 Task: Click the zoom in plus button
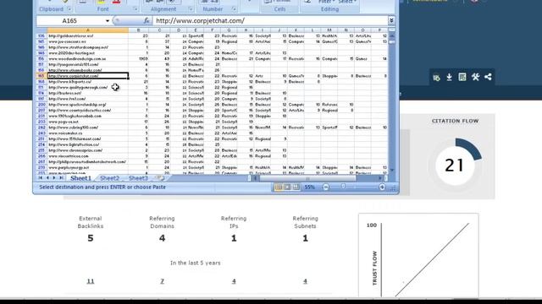click(x=382, y=187)
